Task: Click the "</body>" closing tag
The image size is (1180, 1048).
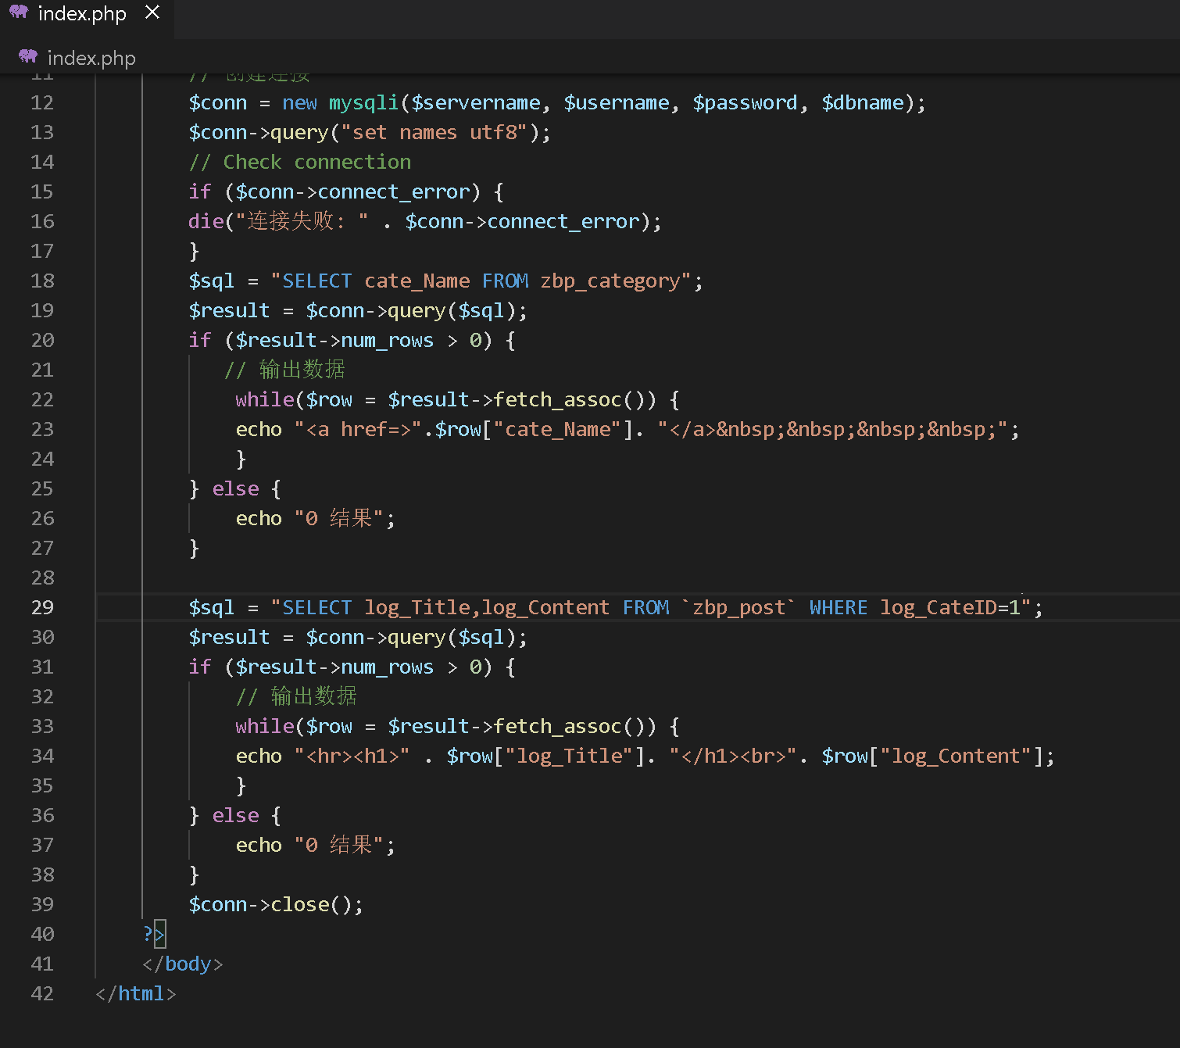Action: coord(183,964)
